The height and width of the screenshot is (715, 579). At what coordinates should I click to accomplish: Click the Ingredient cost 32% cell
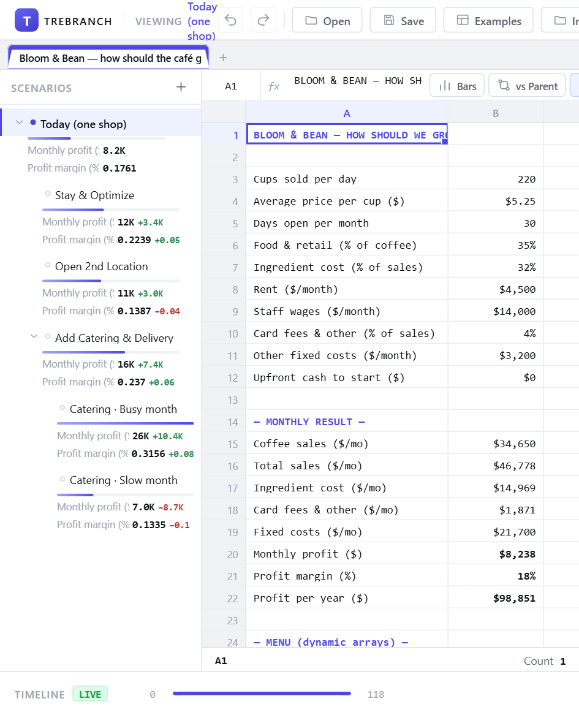coord(496,267)
